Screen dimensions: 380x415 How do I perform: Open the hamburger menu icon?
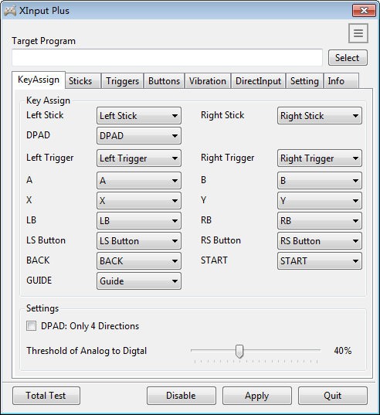358,33
